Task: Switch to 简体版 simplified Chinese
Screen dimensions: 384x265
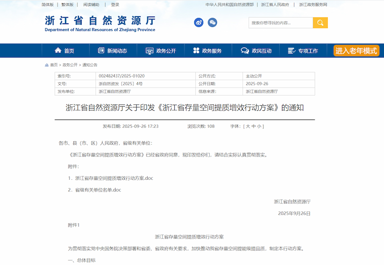Action: pyautogui.click(x=47, y=5)
